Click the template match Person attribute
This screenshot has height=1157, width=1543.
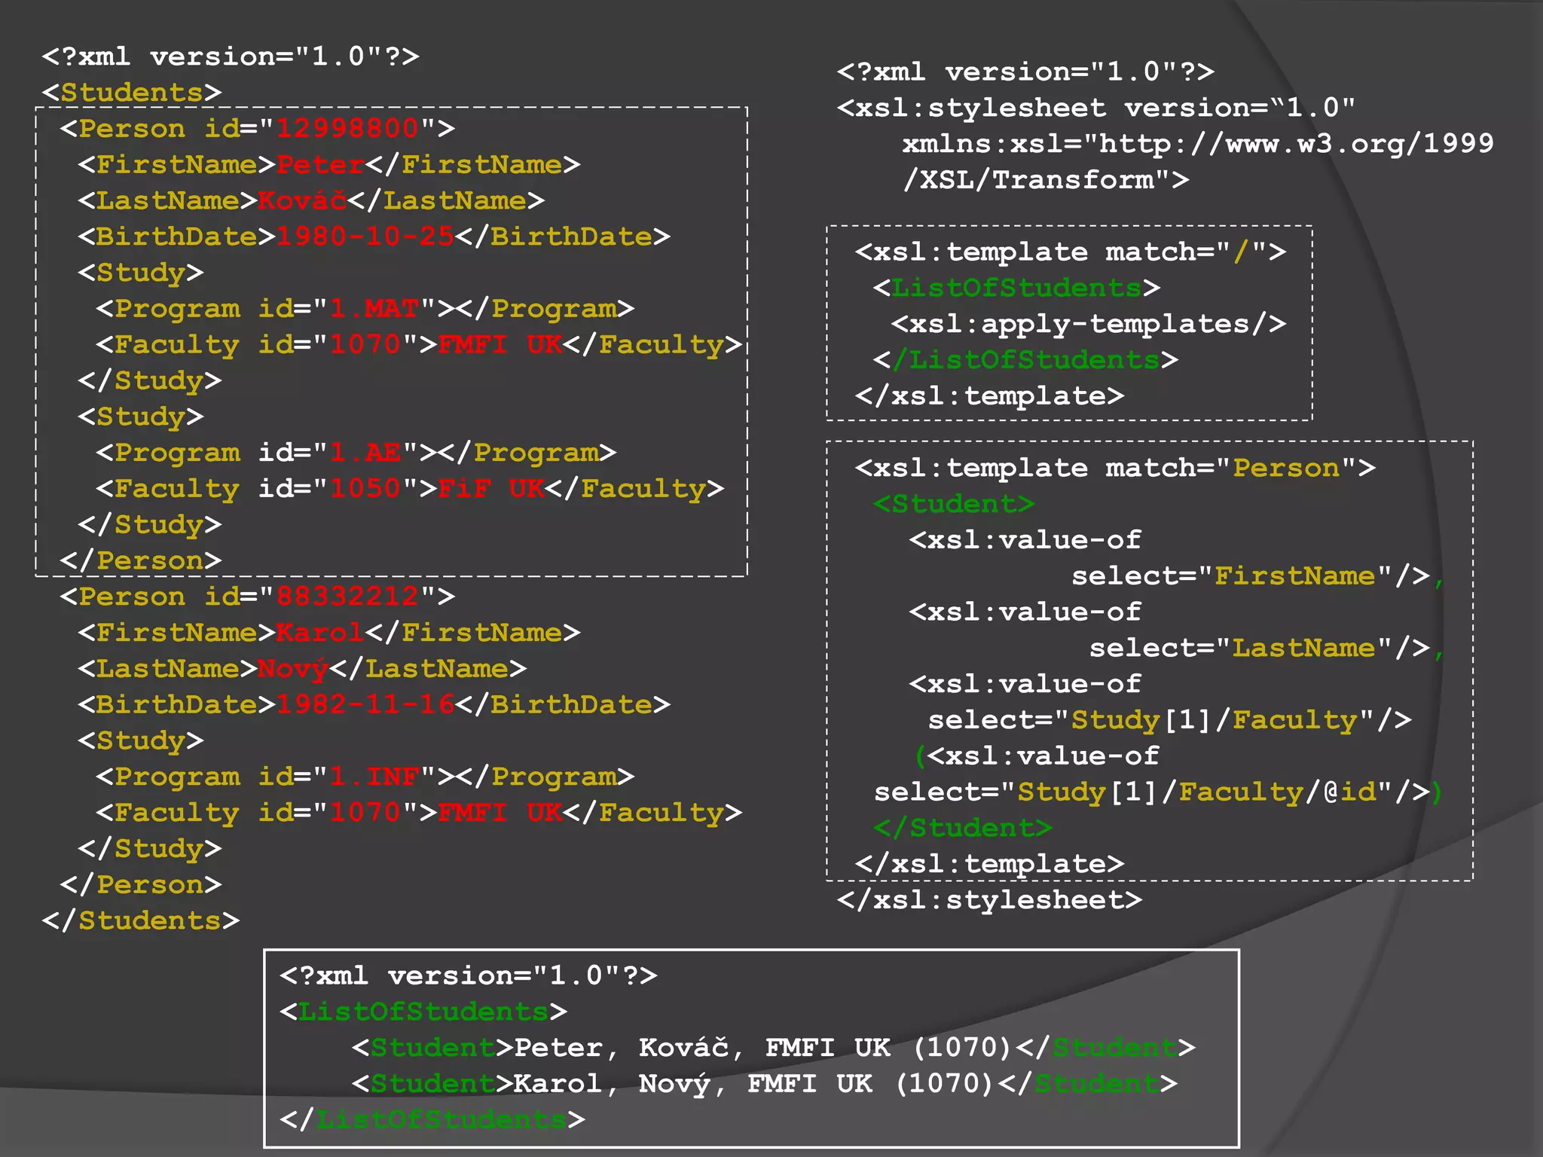1285,469
